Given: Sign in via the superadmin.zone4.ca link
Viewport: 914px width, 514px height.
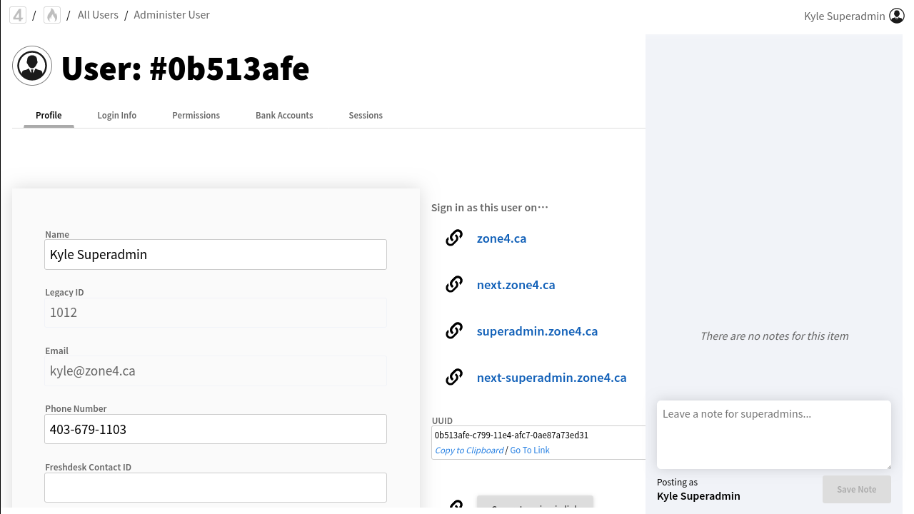Looking at the screenshot, I should 537,331.
